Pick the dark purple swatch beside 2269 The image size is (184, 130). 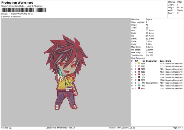point(139,80)
